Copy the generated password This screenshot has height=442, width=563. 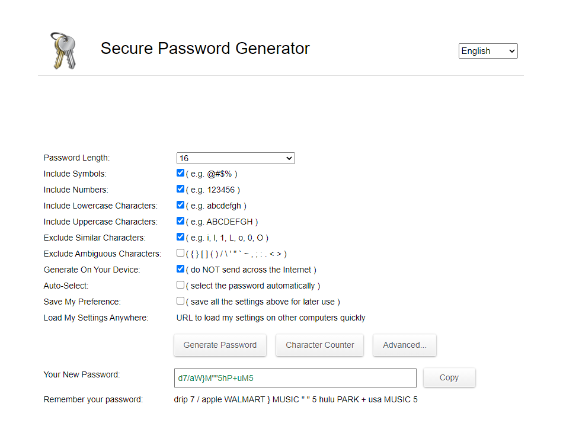449,378
